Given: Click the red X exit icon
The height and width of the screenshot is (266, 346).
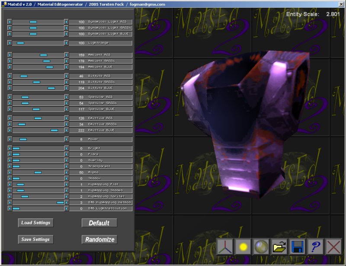Looking at the screenshot, I should (333, 247).
